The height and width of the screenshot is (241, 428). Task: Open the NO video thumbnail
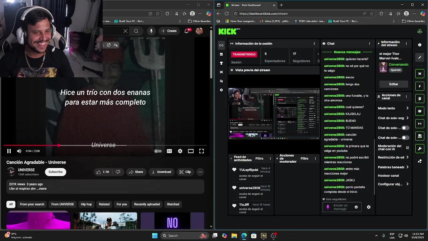click(x=172, y=221)
